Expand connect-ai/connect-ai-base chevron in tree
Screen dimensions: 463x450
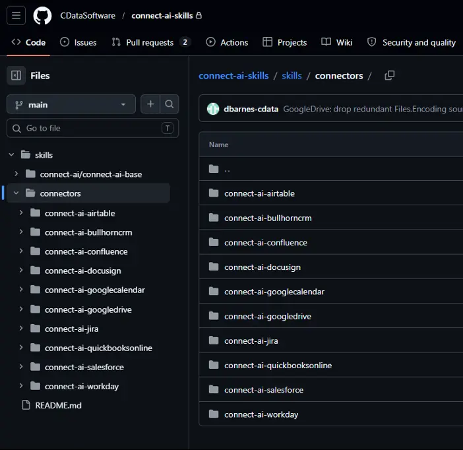(x=16, y=174)
